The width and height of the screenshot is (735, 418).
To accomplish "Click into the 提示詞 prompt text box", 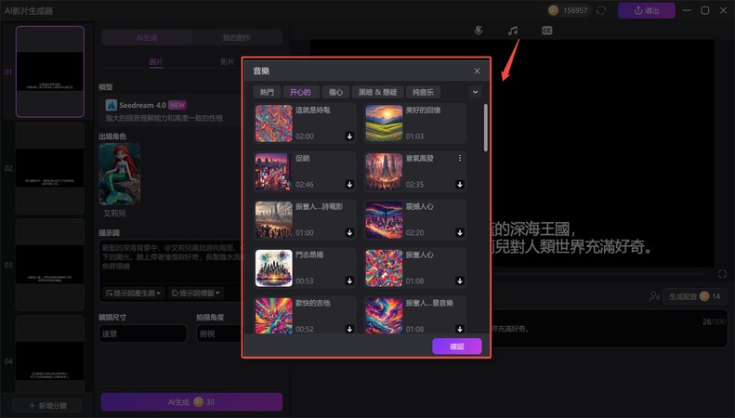I will coord(171,263).
